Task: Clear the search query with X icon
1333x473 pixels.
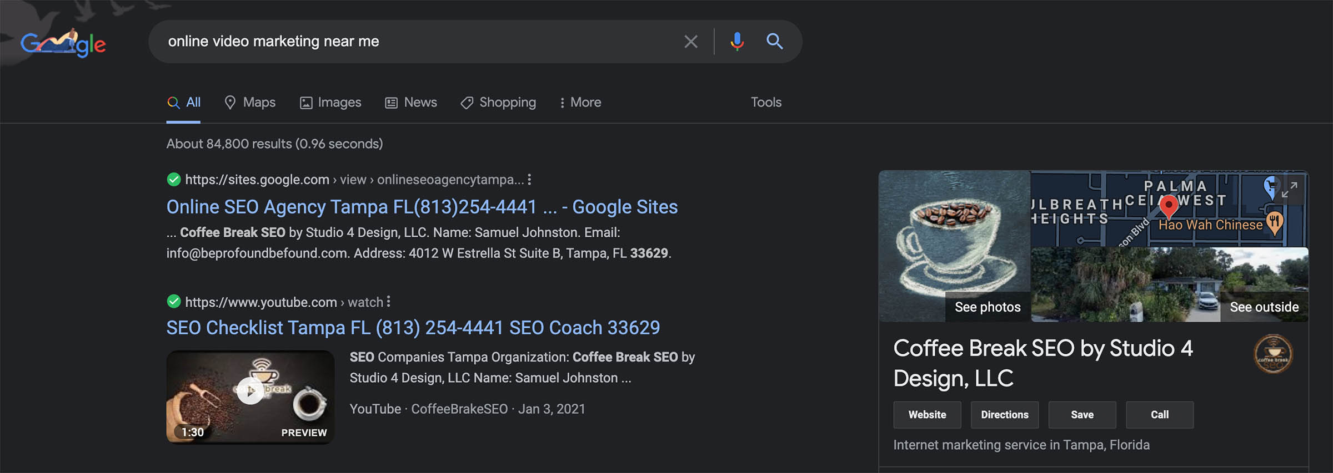Action: point(690,42)
